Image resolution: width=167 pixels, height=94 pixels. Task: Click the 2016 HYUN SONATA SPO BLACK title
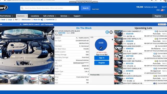click(67, 31)
